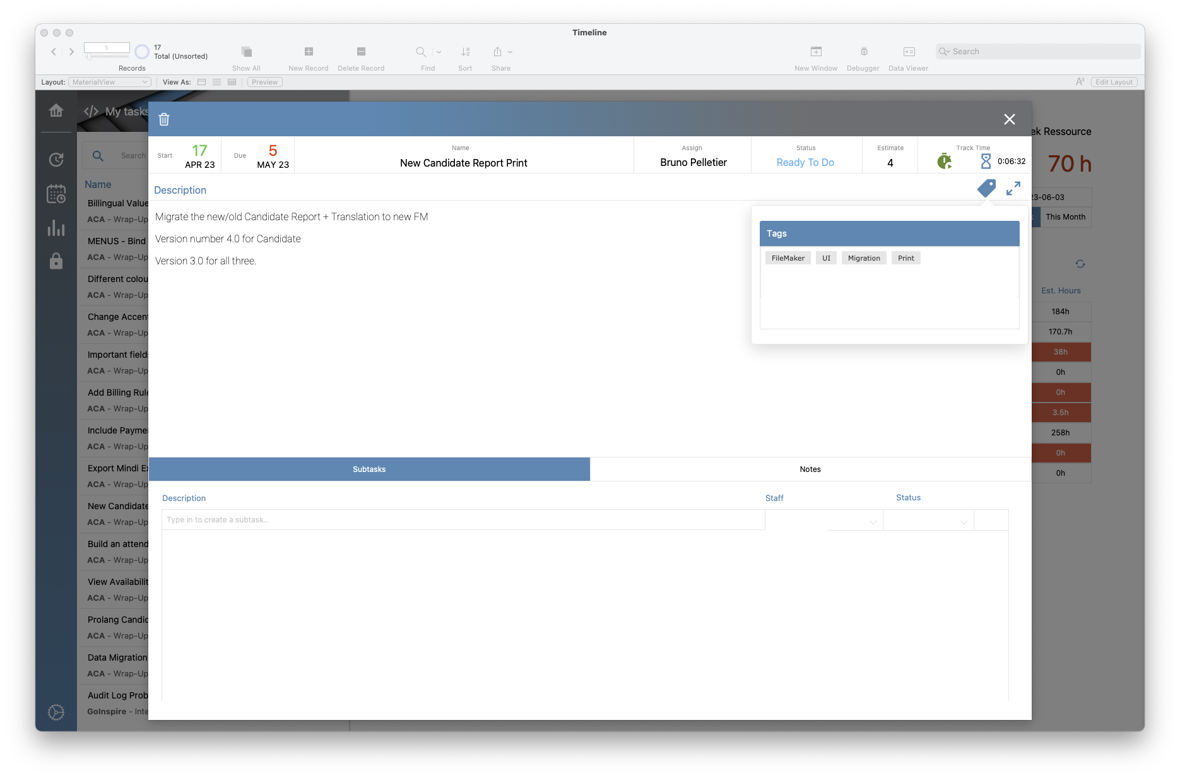This screenshot has height=778, width=1180.
Task: Click the Edit Layout button
Action: (x=1113, y=81)
